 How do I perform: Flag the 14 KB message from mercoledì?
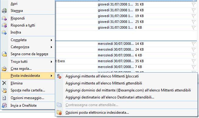(194, 44)
